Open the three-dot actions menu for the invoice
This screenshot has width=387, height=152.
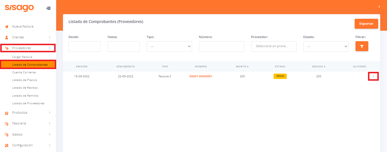click(x=373, y=76)
